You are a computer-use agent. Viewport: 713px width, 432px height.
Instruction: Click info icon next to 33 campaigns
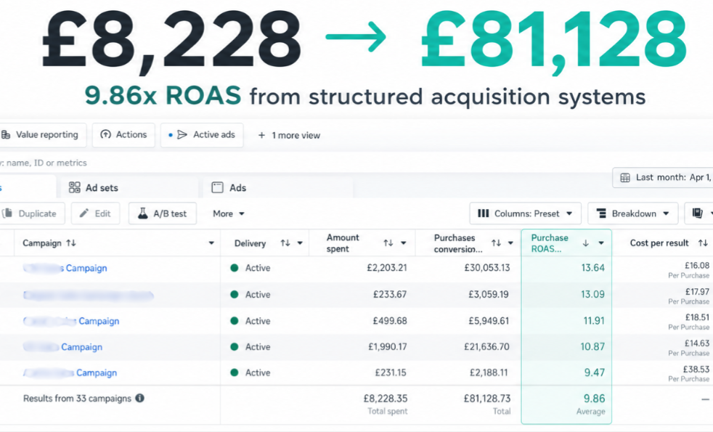[139, 399]
